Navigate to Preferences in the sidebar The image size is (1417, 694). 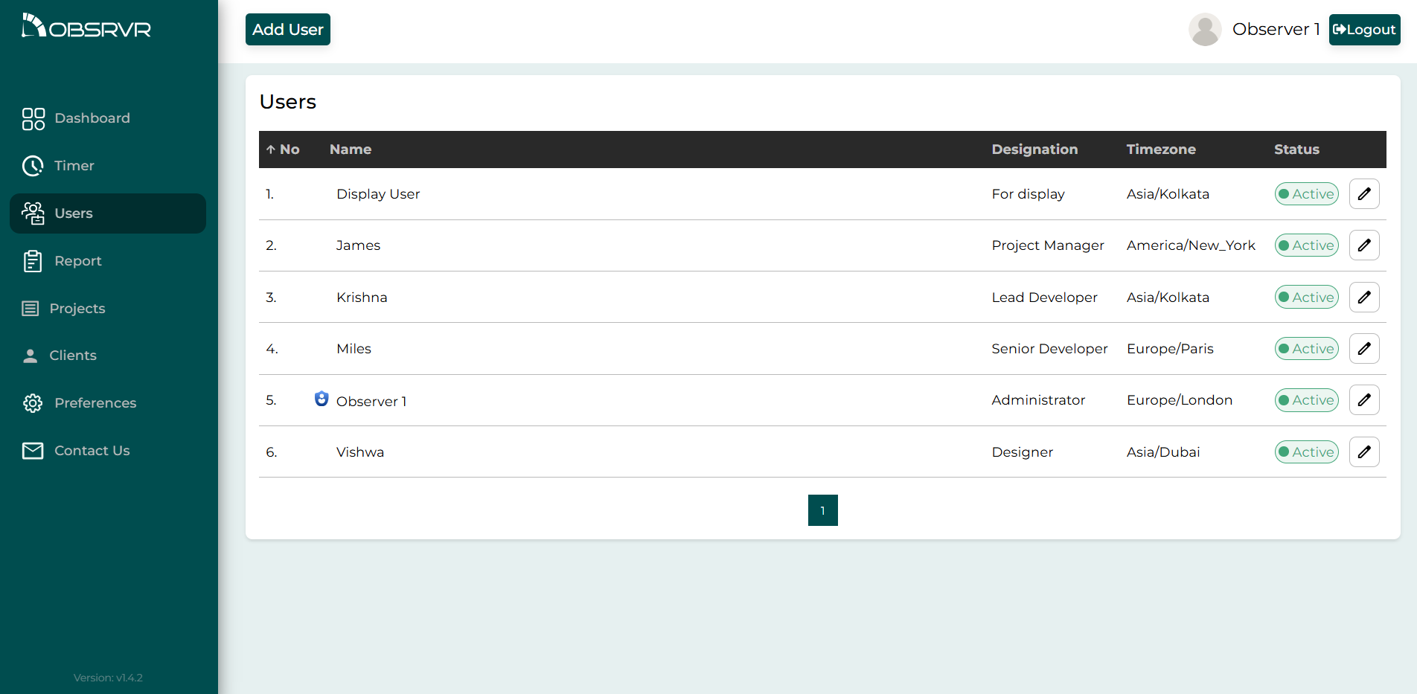[x=95, y=403]
